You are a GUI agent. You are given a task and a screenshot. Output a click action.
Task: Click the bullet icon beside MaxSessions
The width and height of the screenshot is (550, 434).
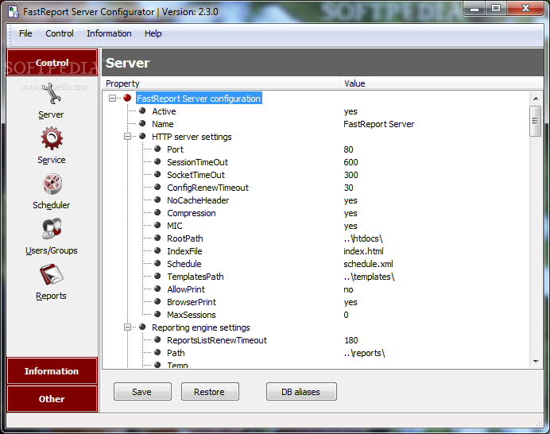pos(157,314)
